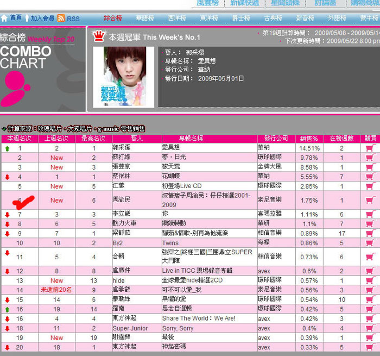Click the album title Twins

170,243
